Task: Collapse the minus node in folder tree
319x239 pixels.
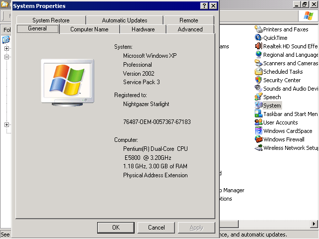Action: (6, 57)
